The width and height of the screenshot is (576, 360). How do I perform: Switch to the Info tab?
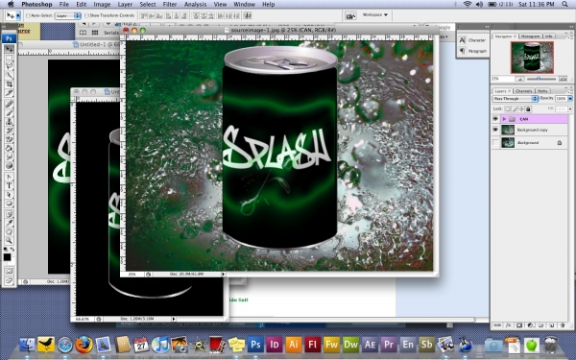(548, 36)
